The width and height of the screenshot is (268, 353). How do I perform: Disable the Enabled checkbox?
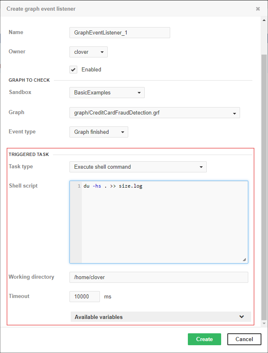point(73,69)
